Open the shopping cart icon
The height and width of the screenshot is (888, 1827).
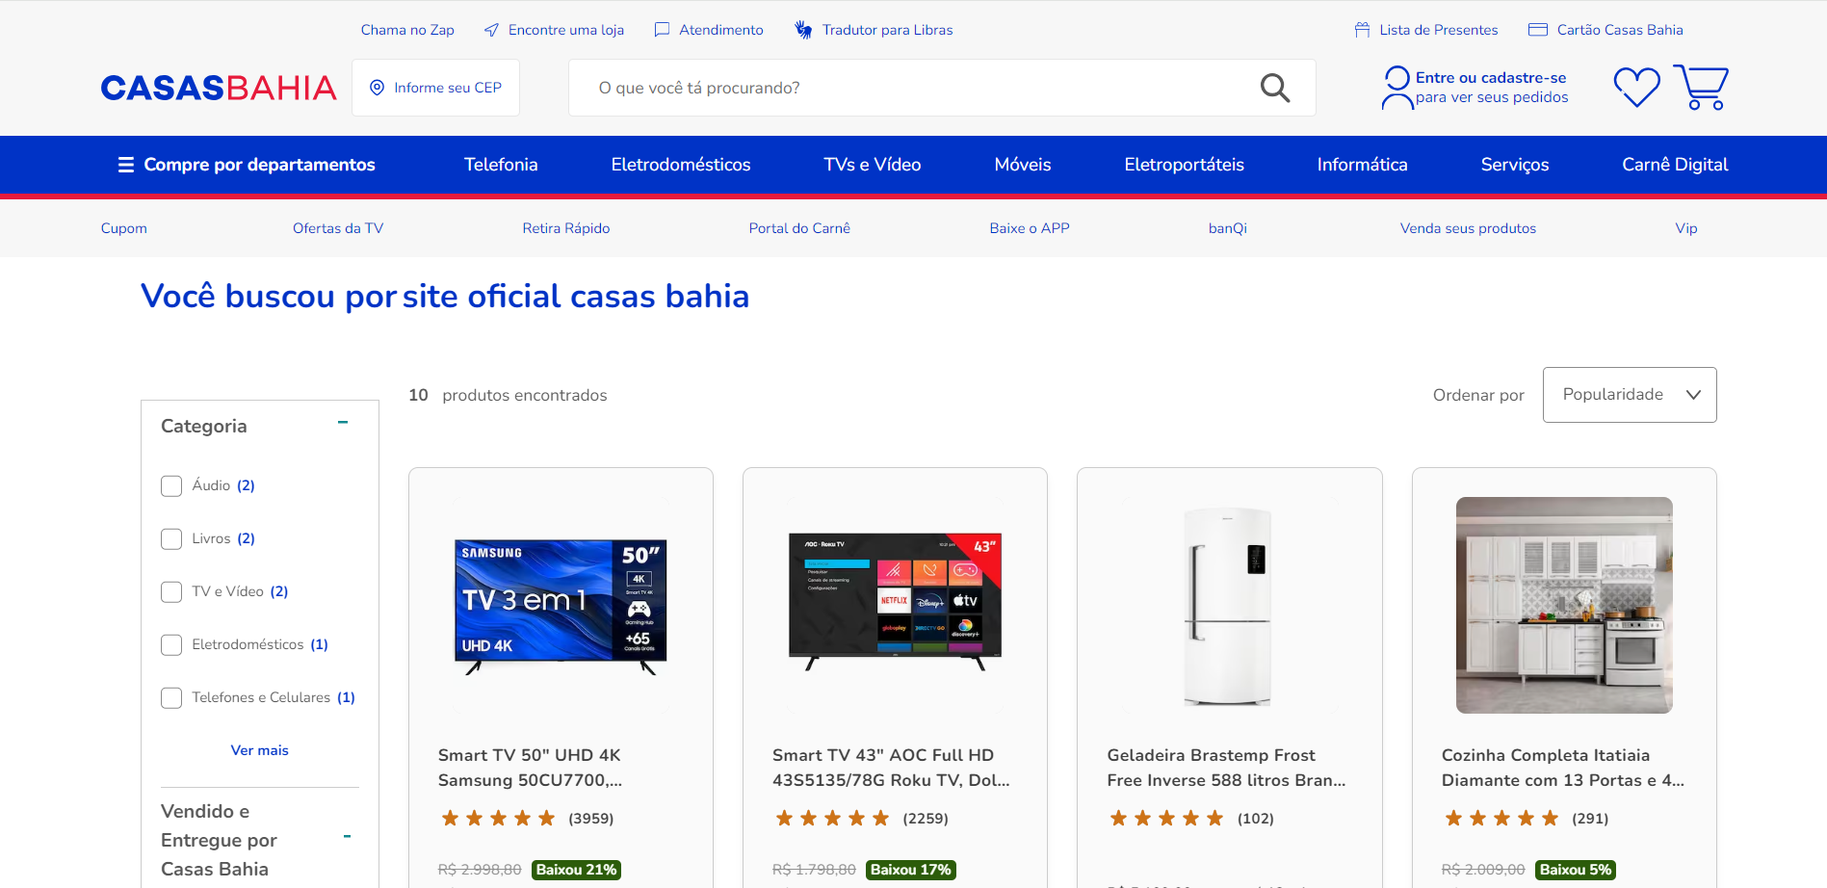tap(1701, 87)
